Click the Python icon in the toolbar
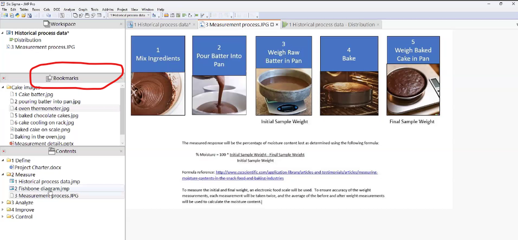The height and width of the screenshot is (240, 518). point(17,15)
